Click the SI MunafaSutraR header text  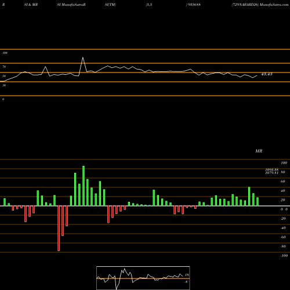(71, 5)
